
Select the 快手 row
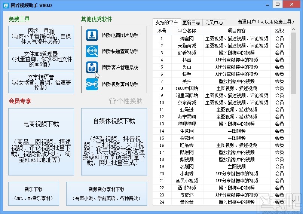click(x=221, y=74)
